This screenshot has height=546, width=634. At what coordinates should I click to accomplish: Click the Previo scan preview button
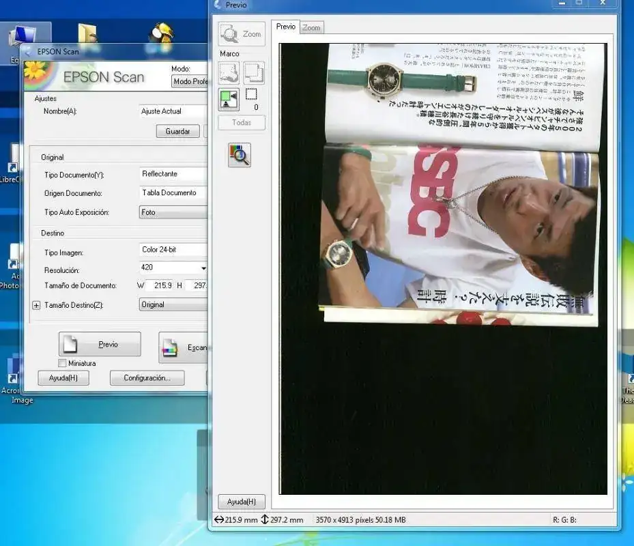(100, 344)
